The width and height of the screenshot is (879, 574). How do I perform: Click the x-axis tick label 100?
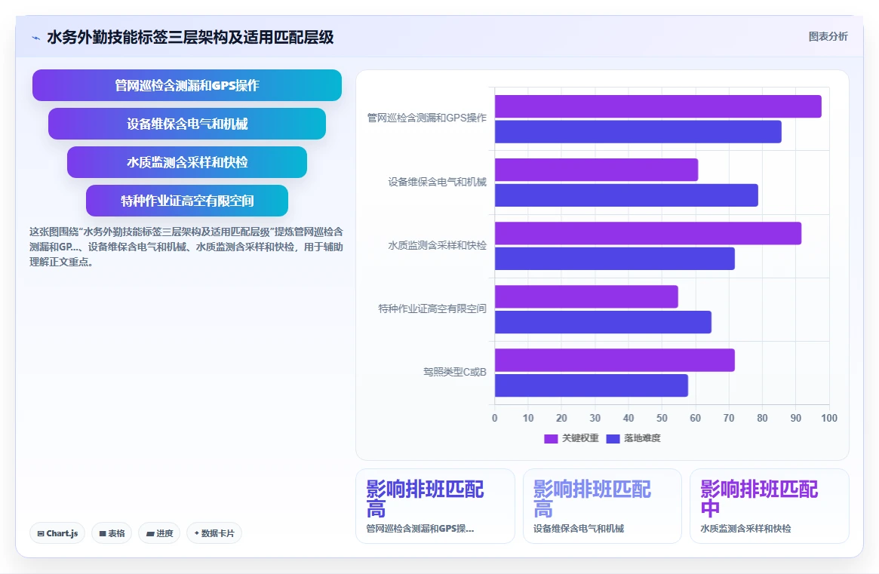[828, 418]
